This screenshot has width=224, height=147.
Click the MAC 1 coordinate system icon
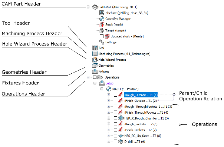pyautogui.click(x=109, y=89)
